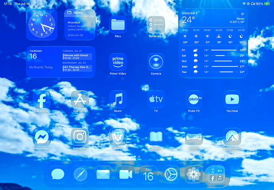Open Settings gear in the dock
This screenshot has height=190, width=274.
point(171,174)
